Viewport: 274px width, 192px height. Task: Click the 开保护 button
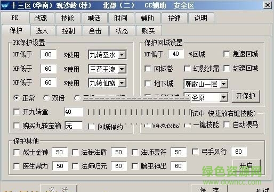[246, 96]
